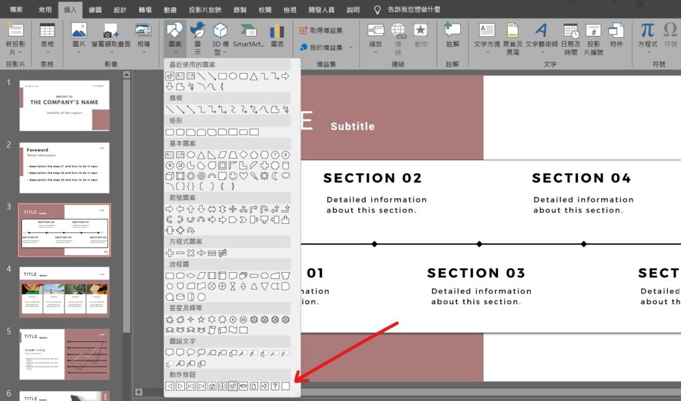681x401 pixels.
Task: Open the File (檔案) tab
Action: click(x=16, y=9)
